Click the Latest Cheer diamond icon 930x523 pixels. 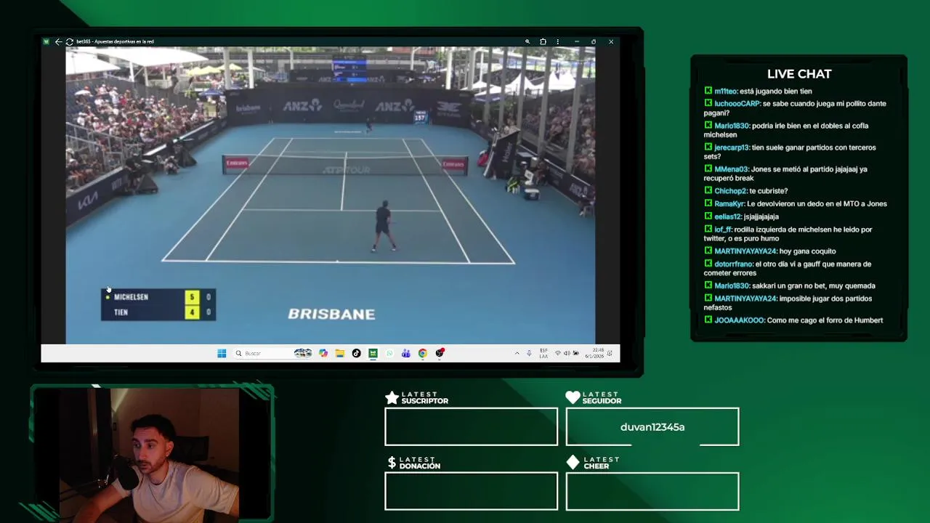[x=573, y=462]
